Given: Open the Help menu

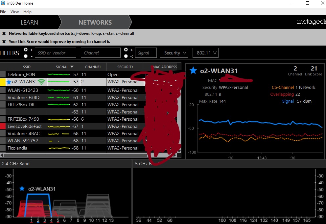Looking at the screenshot, I should (x=27, y=11).
